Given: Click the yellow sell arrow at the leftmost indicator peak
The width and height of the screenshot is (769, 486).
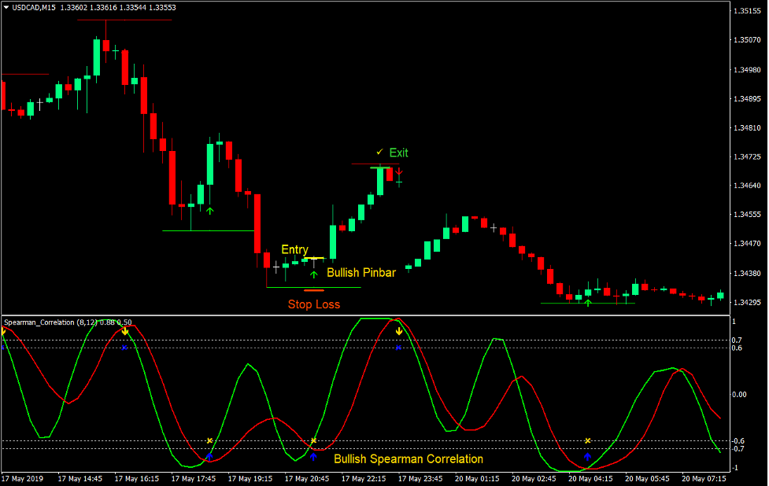Looking at the screenshot, I should coord(5,330).
